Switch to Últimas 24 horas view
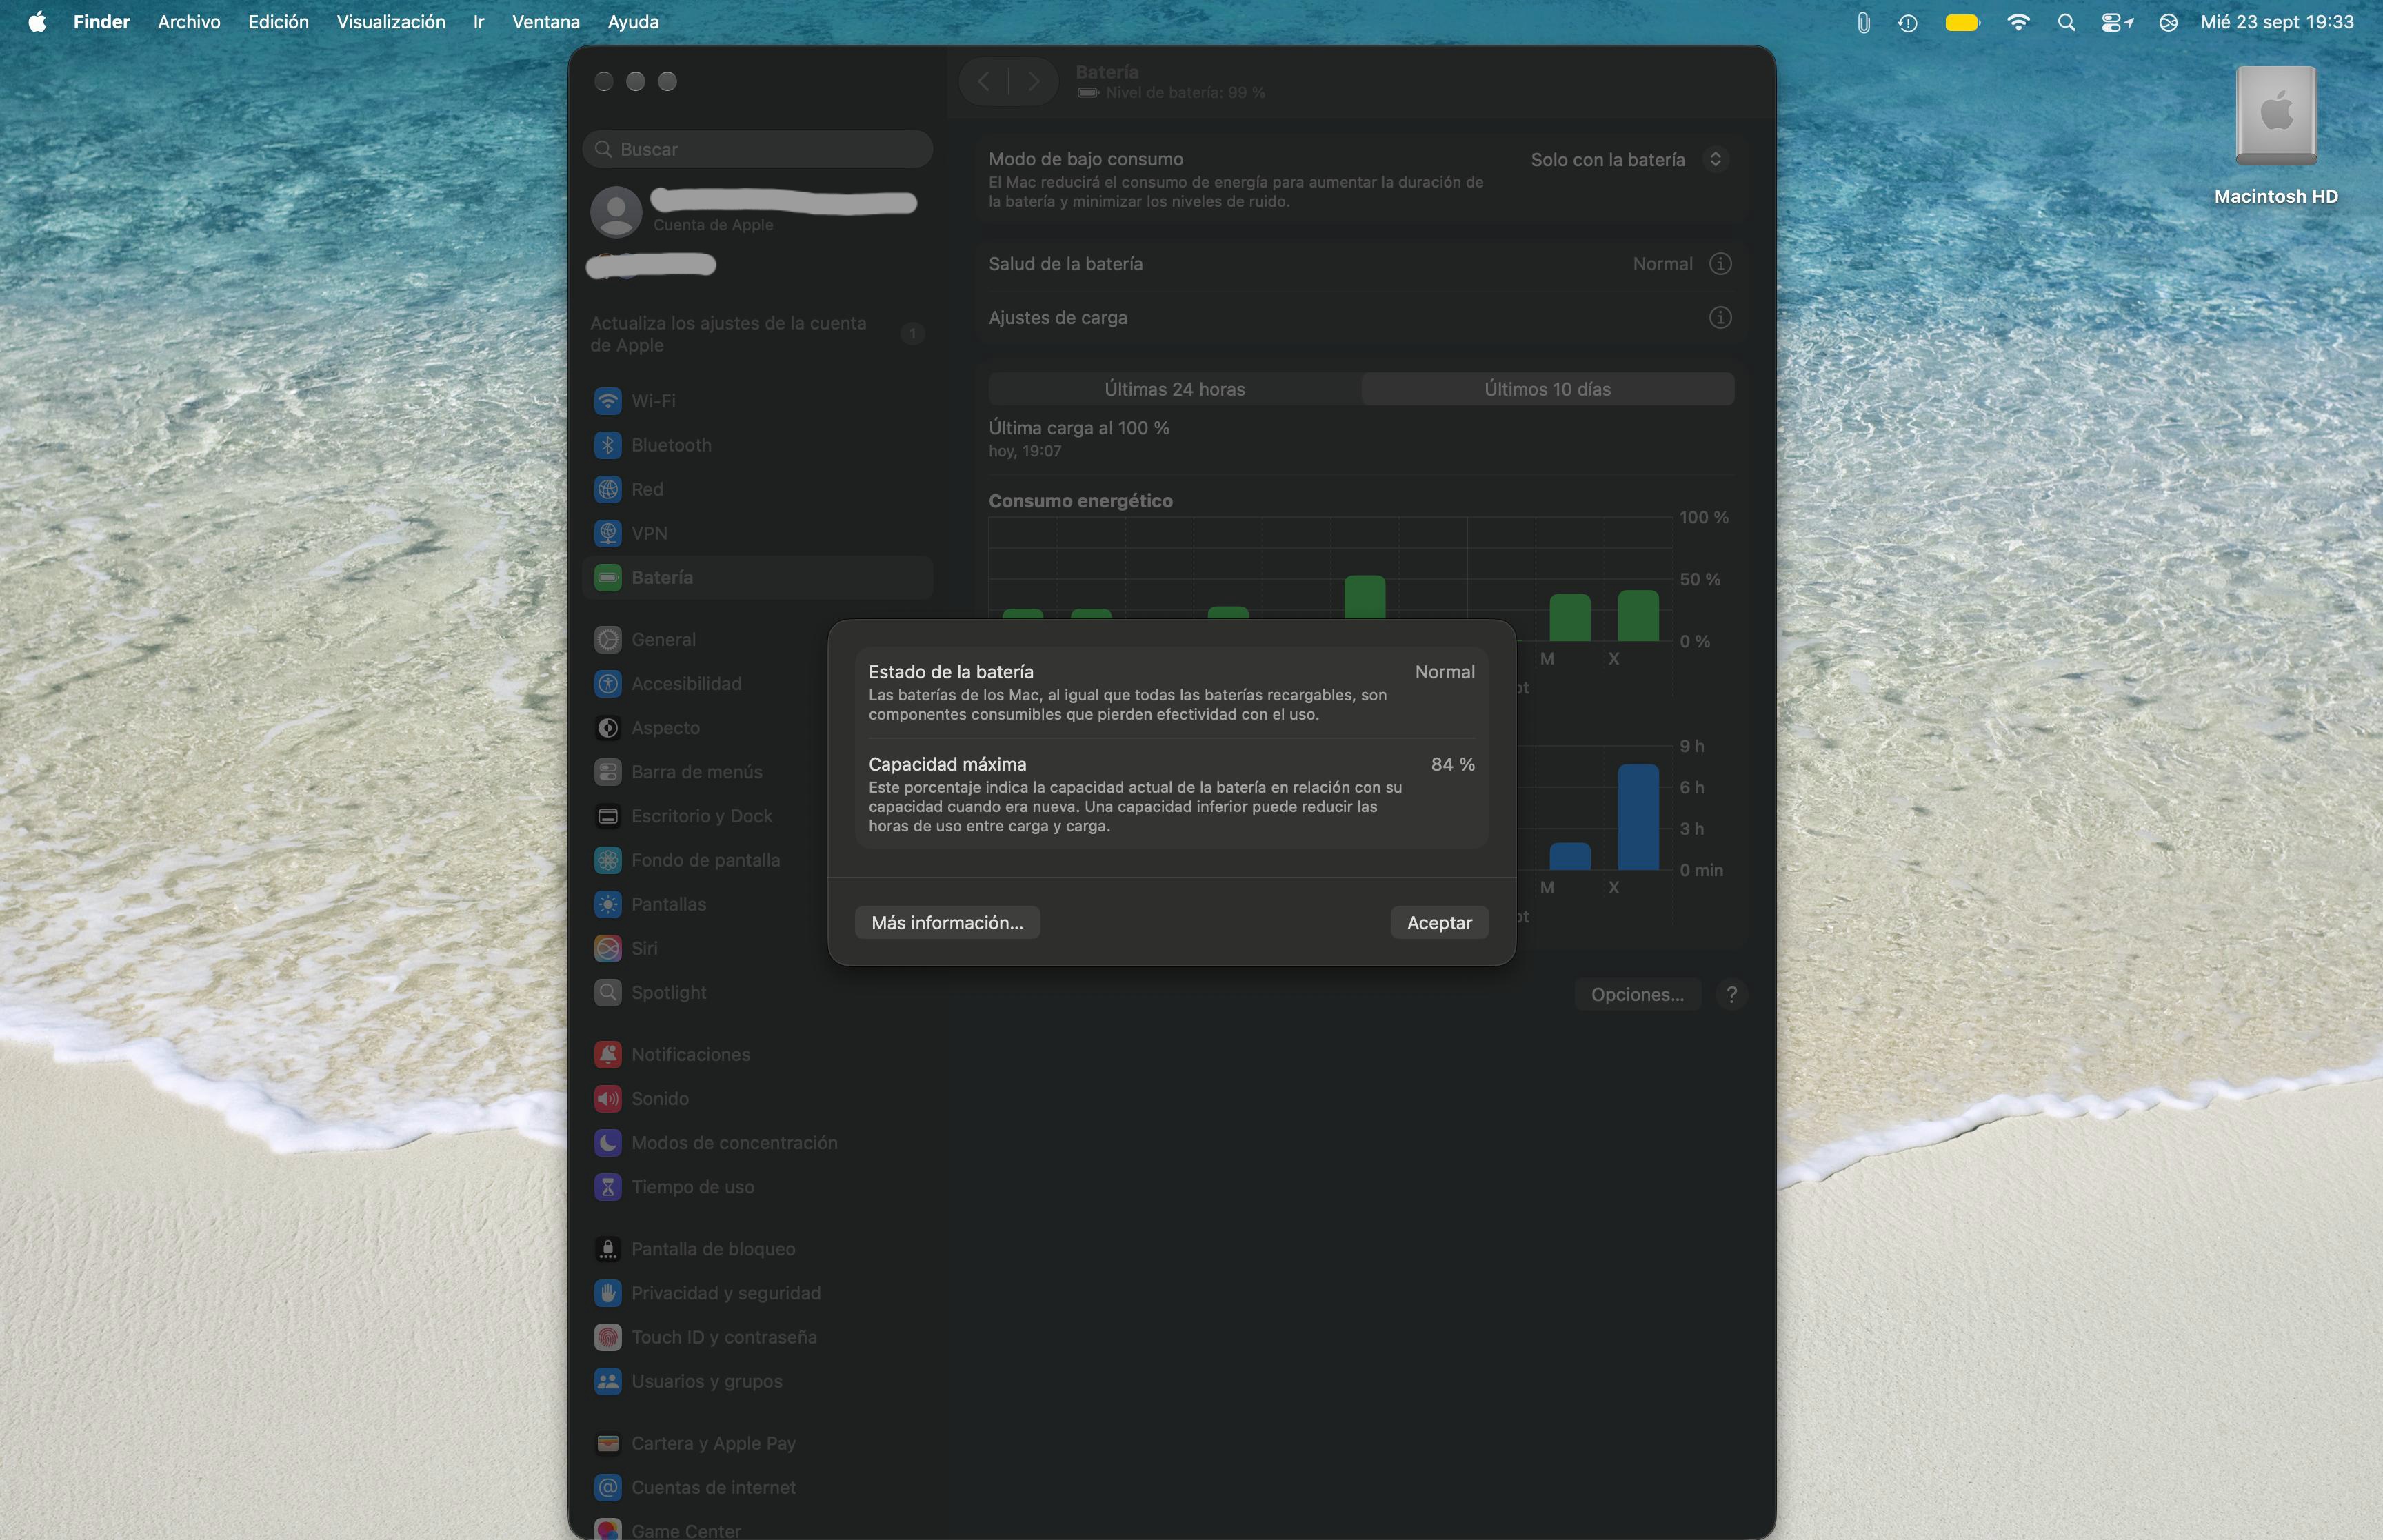 tap(1174, 389)
